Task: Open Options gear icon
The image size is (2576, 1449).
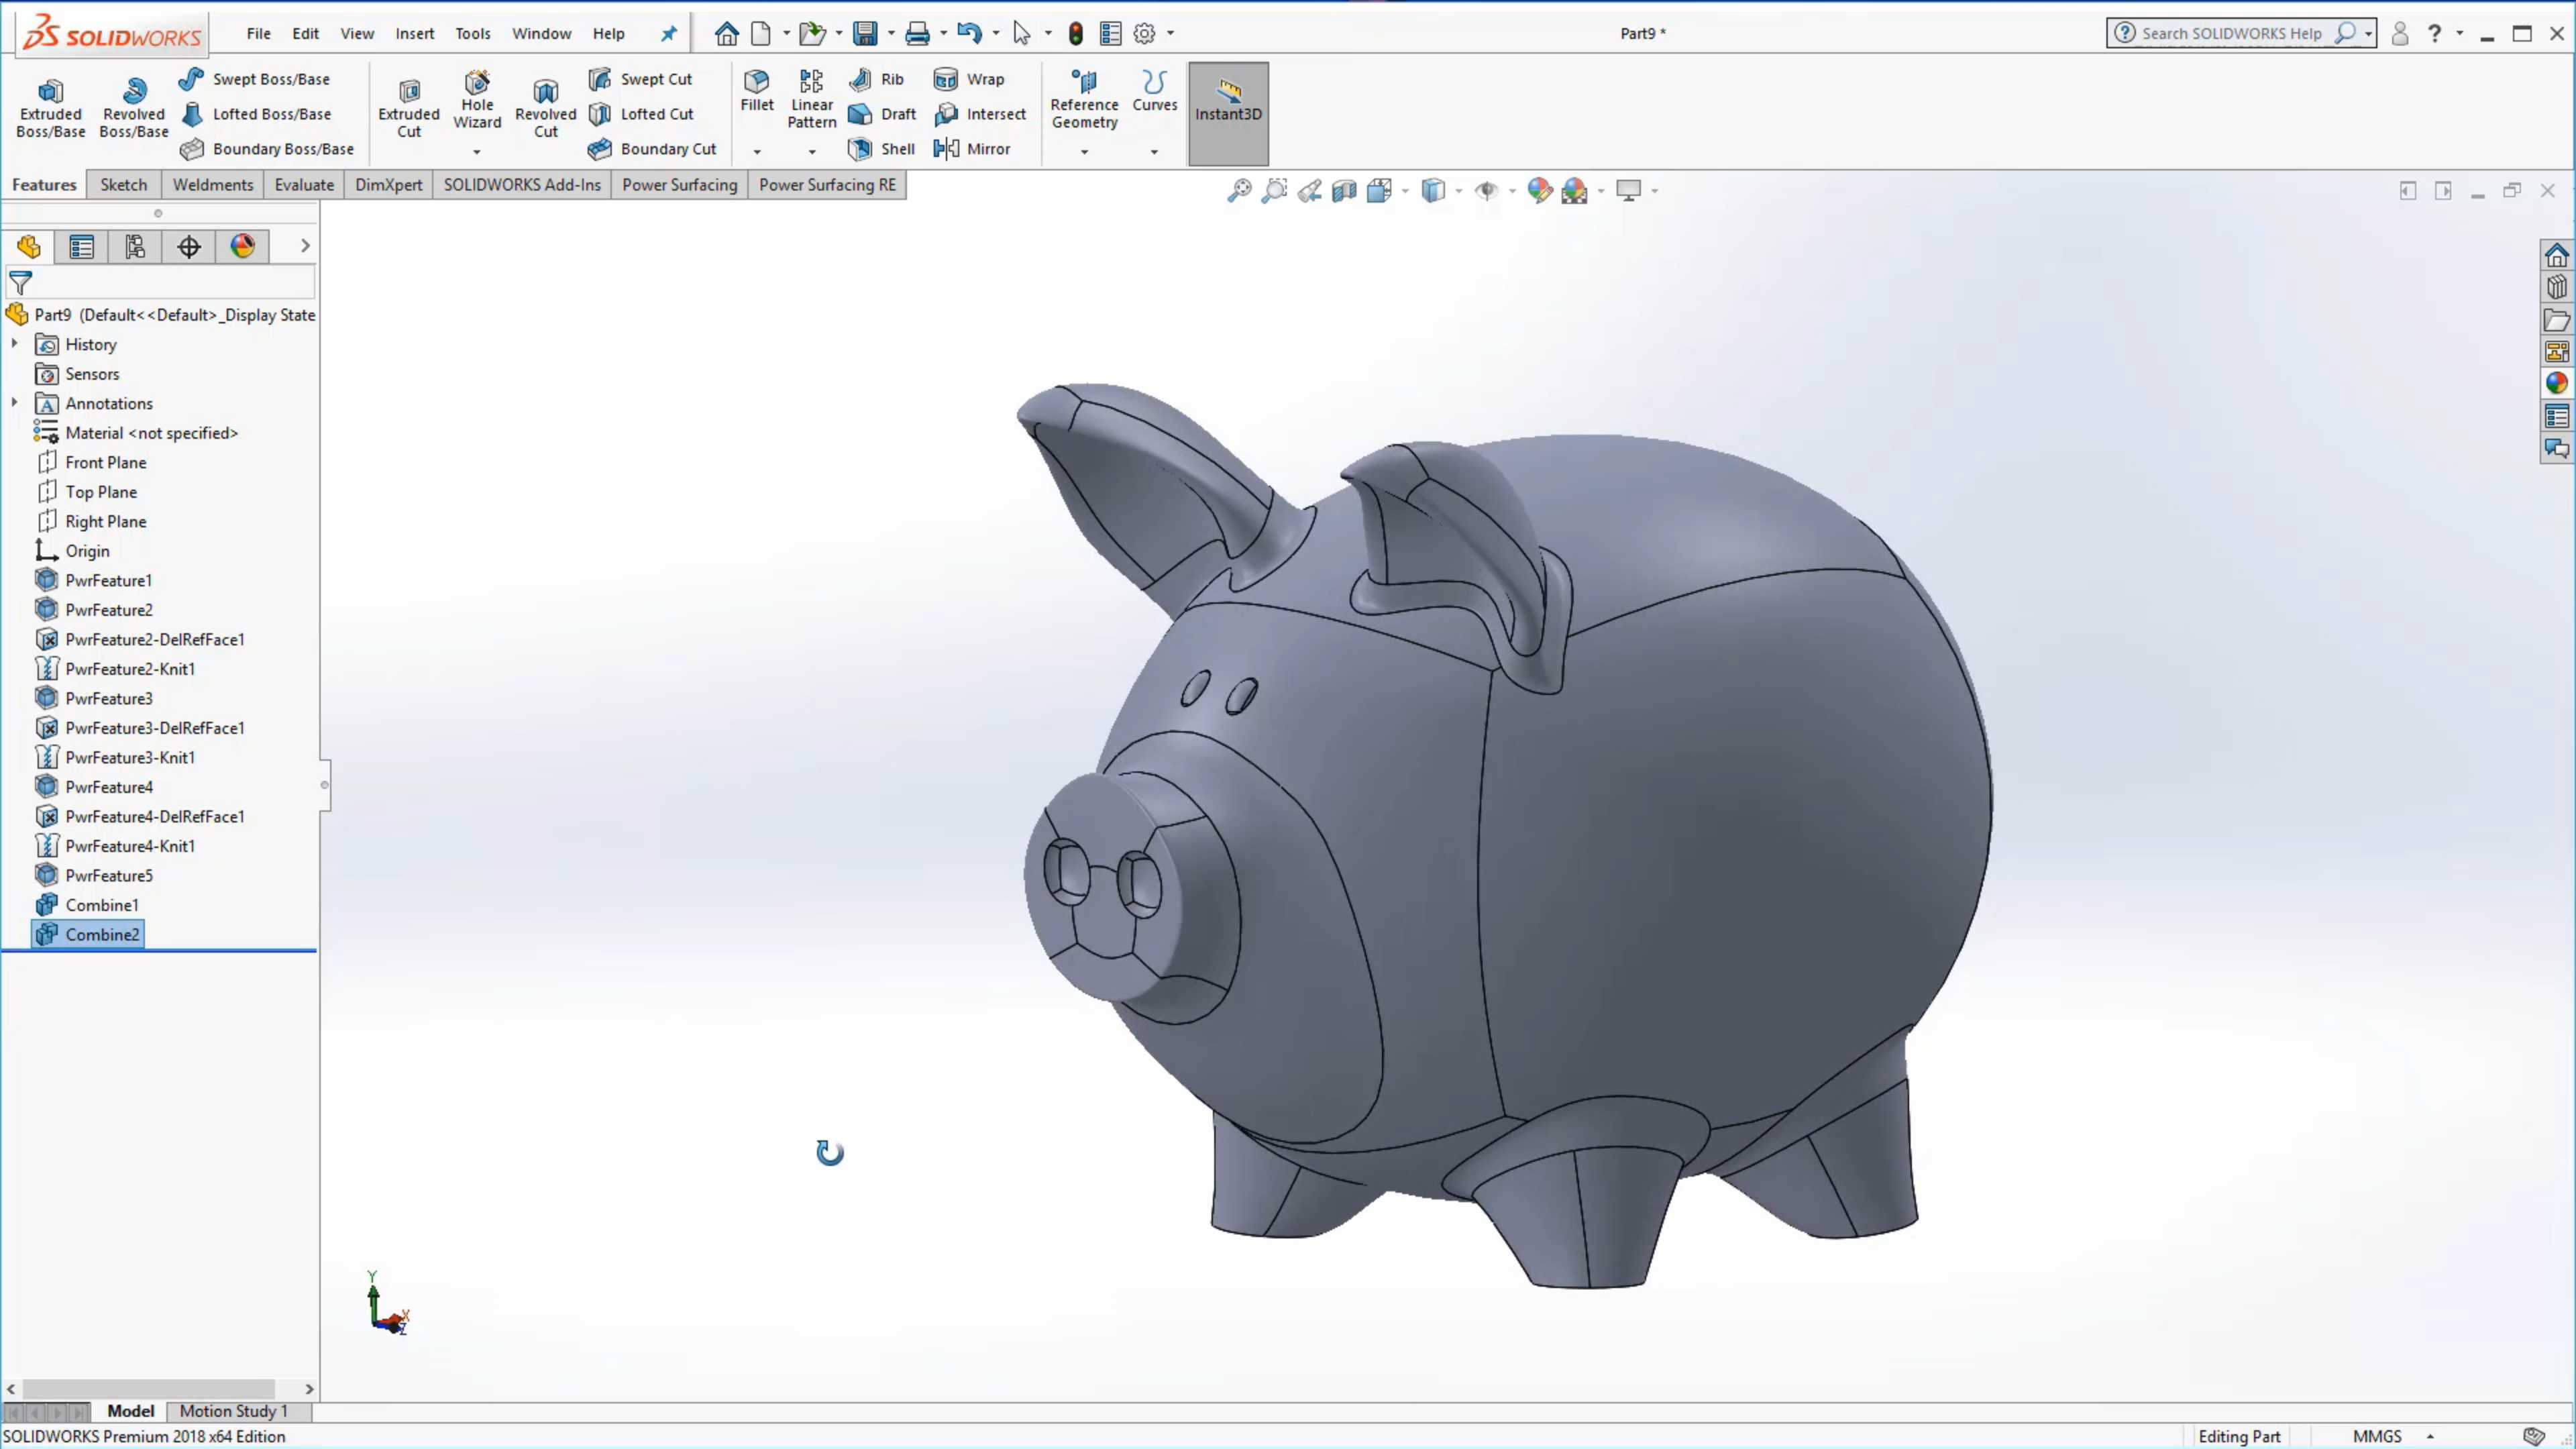Action: 1145,33
